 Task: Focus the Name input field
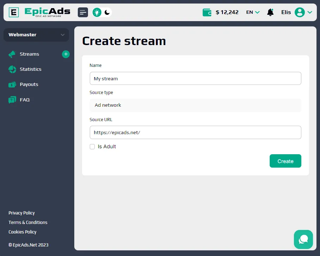[195, 79]
